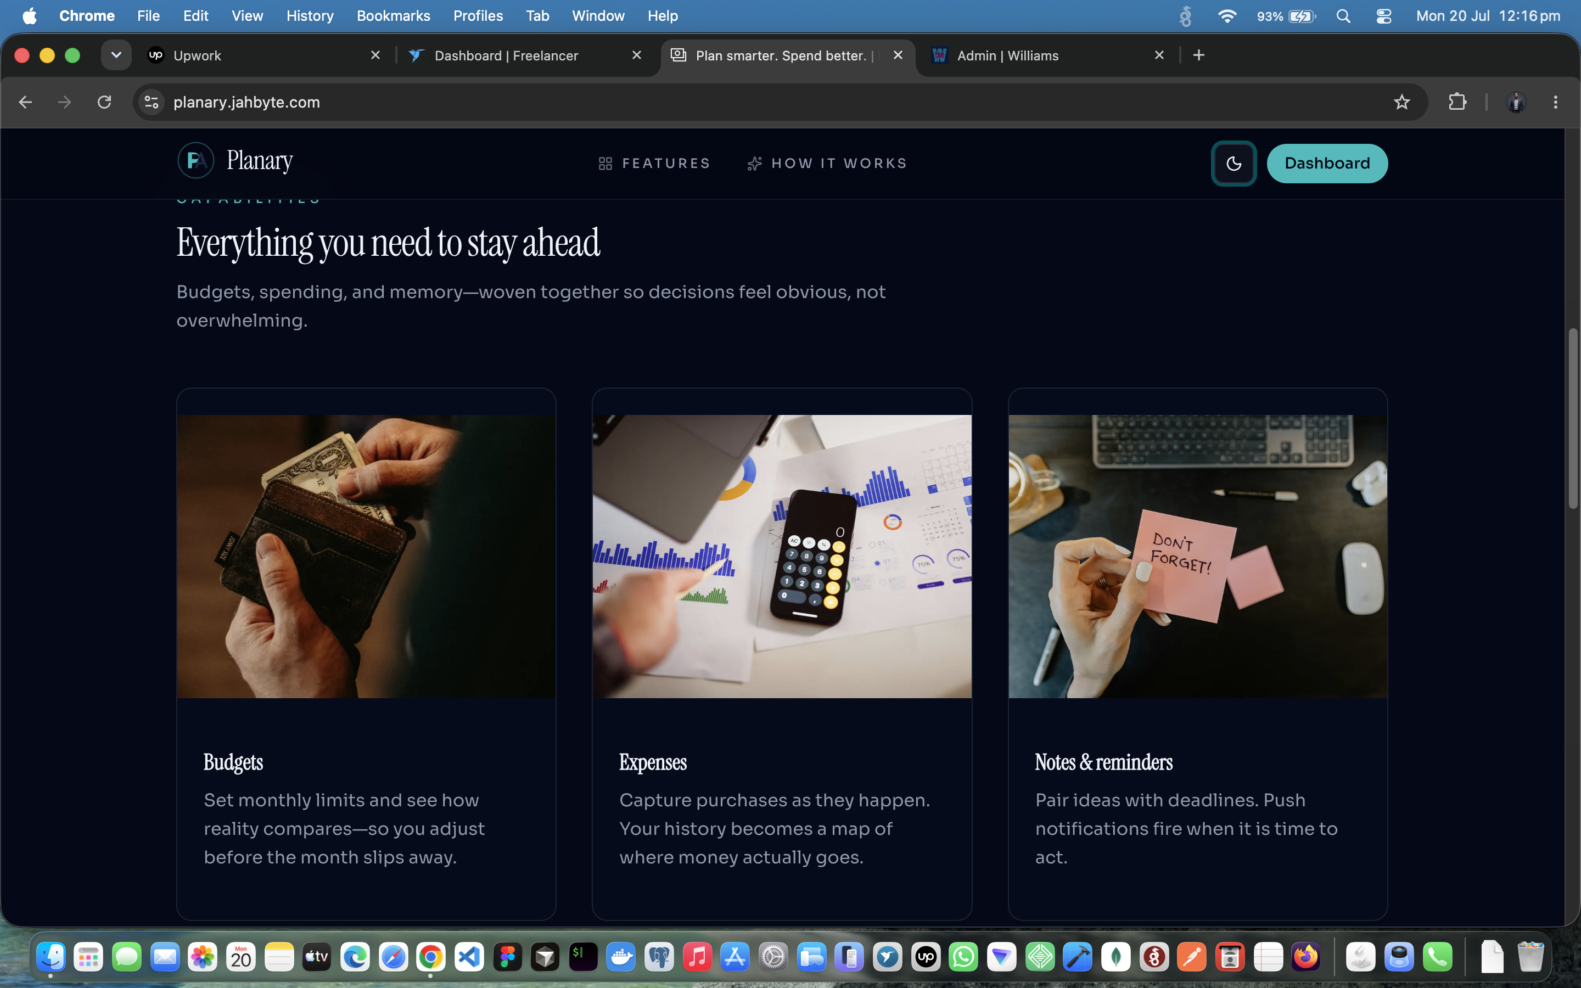Image resolution: width=1581 pixels, height=988 pixels.
Task: Open Firefox from the dock
Action: (1306, 957)
